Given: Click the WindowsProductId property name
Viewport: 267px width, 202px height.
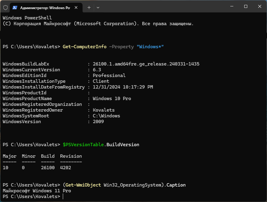Looking at the screenshot, I should coord(25,93).
